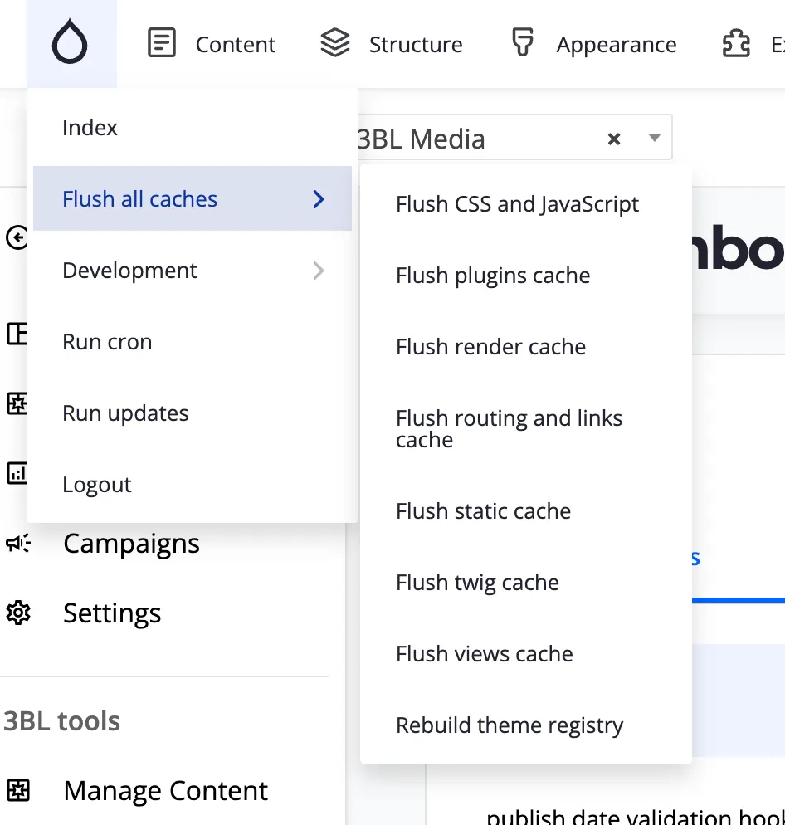Expand the Development submenu chevron
Screen dimensions: 785x825
click(319, 271)
